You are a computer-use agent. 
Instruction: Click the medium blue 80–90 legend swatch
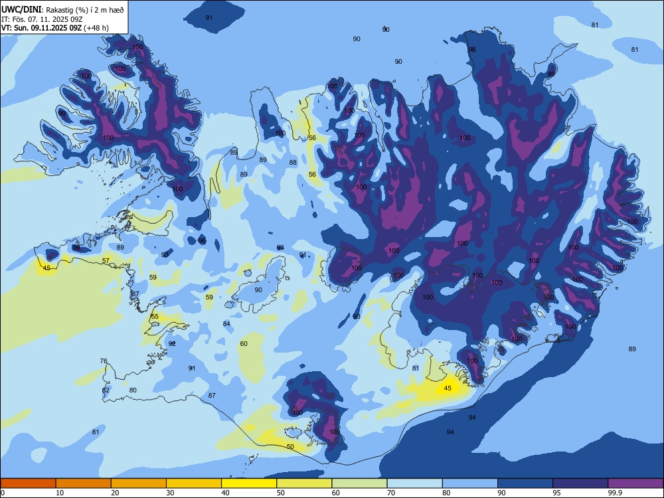point(470,483)
